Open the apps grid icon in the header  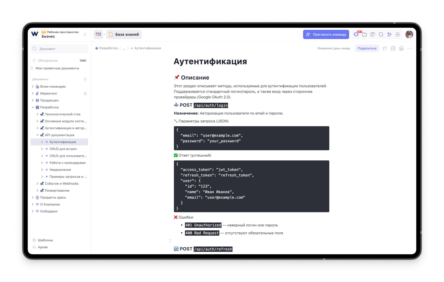(x=398, y=34)
